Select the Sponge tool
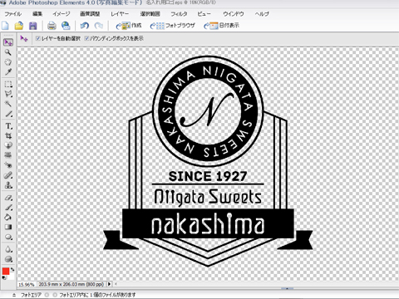 8,259
